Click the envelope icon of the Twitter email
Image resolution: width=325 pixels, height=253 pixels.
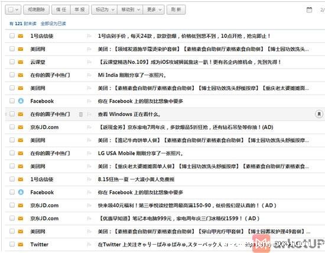[21, 245]
